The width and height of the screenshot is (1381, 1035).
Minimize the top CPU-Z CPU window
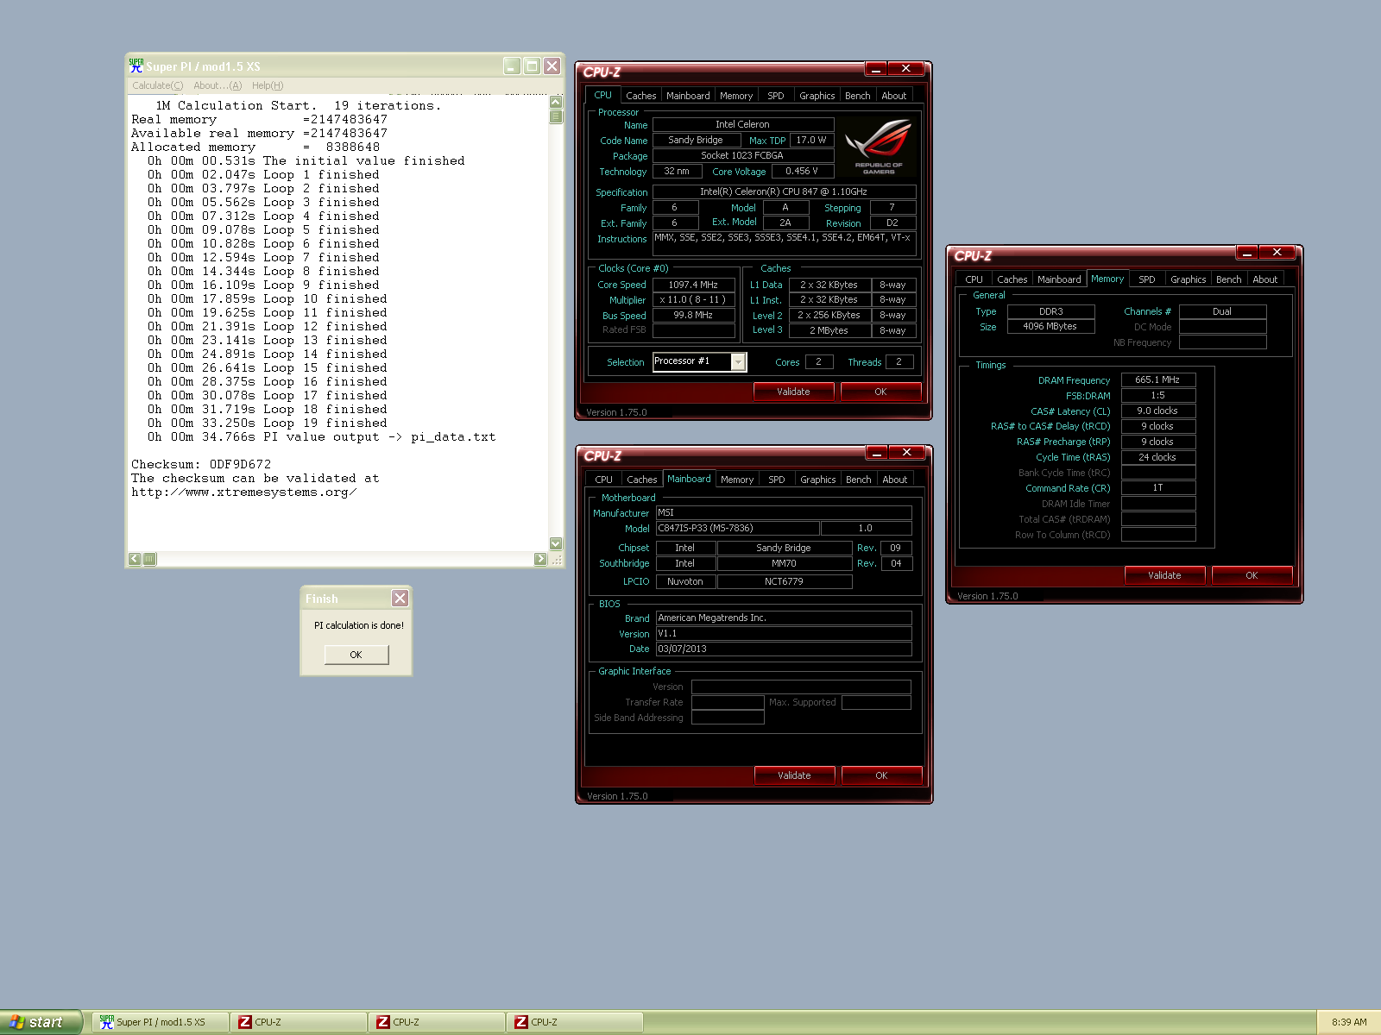(x=875, y=68)
